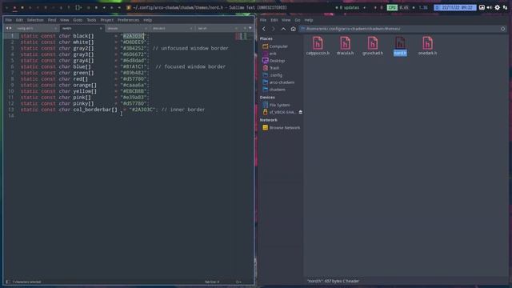Image resolution: width=512 pixels, height=288 pixels.
Task: Click the red[] hex value
Action: pos(134,79)
